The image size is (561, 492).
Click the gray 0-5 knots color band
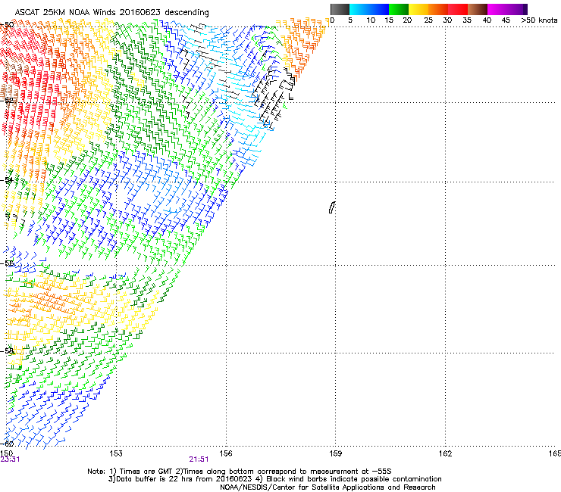point(340,9)
